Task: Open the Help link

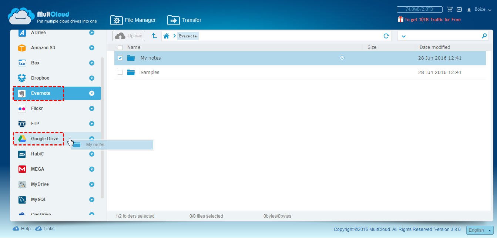Action: pos(22,229)
